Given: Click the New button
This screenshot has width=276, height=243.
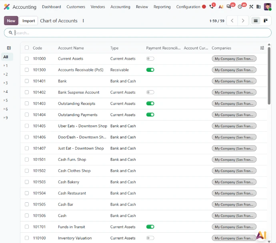Looking at the screenshot, I should pos(11,21).
